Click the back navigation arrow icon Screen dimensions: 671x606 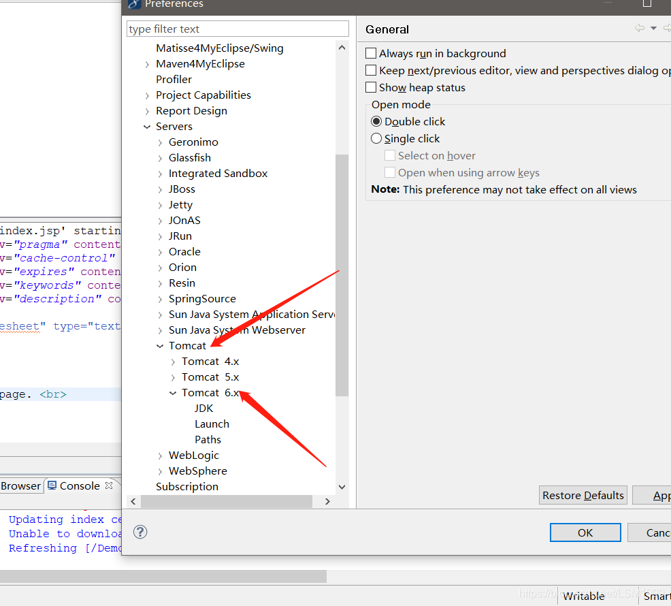(640, 29)
